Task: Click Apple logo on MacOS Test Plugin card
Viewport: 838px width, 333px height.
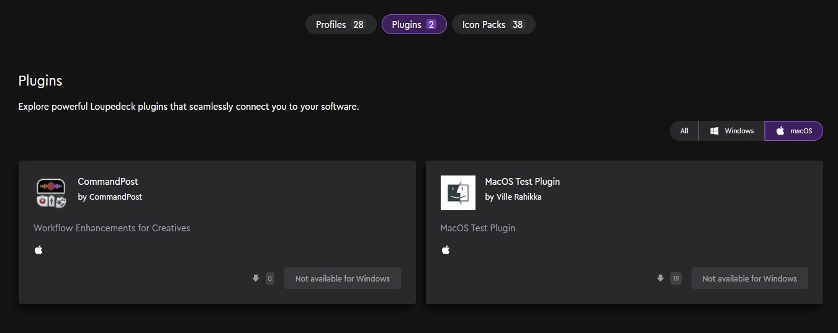Action: [446, 250]
